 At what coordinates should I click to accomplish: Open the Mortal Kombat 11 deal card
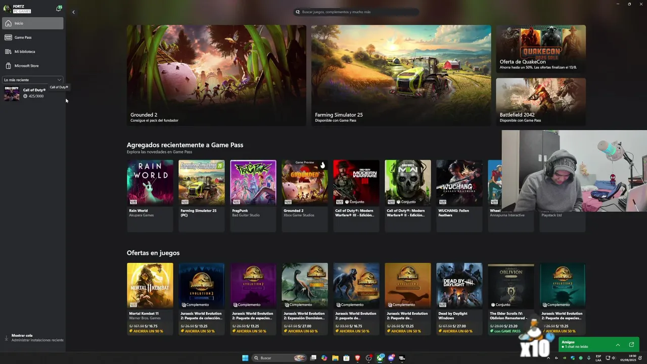tap(150, 299)
